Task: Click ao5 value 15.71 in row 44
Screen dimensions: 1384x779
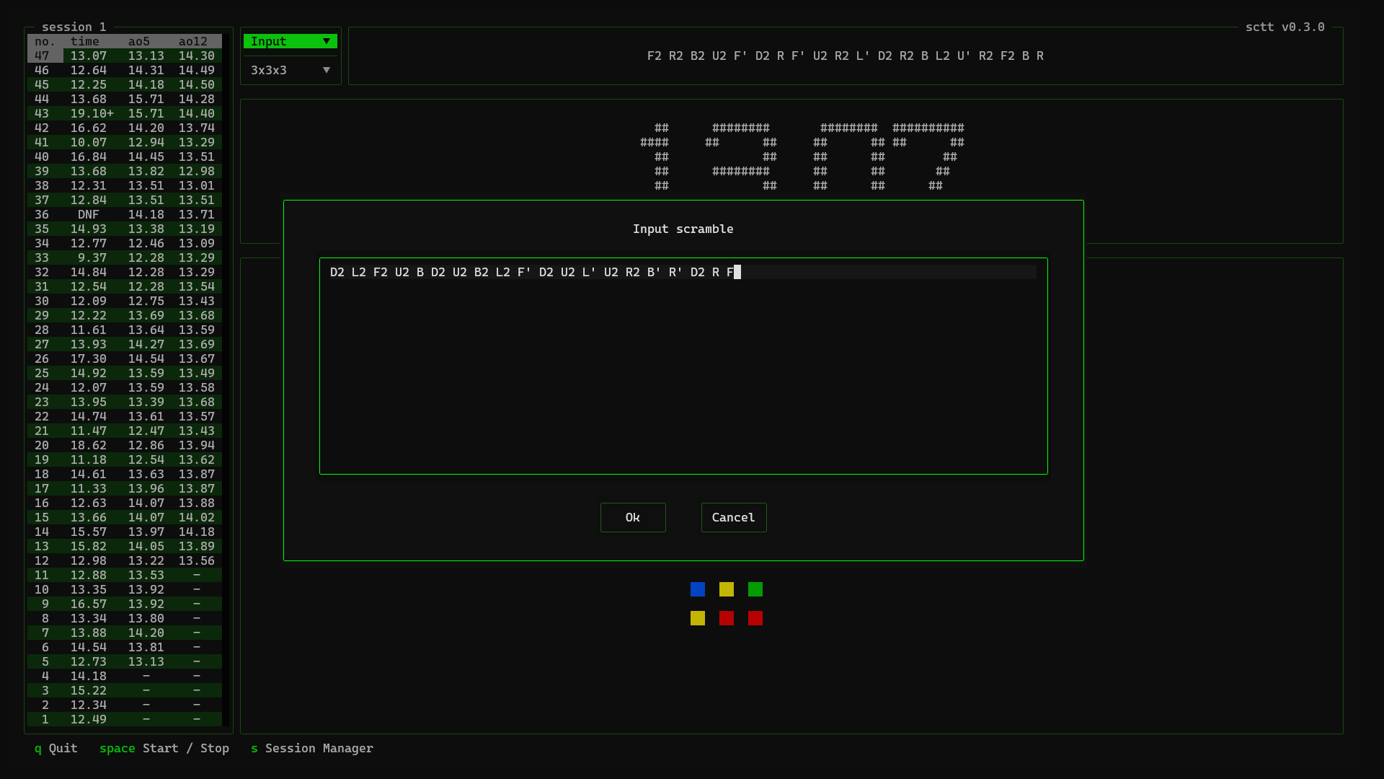Action: (146, 99)
